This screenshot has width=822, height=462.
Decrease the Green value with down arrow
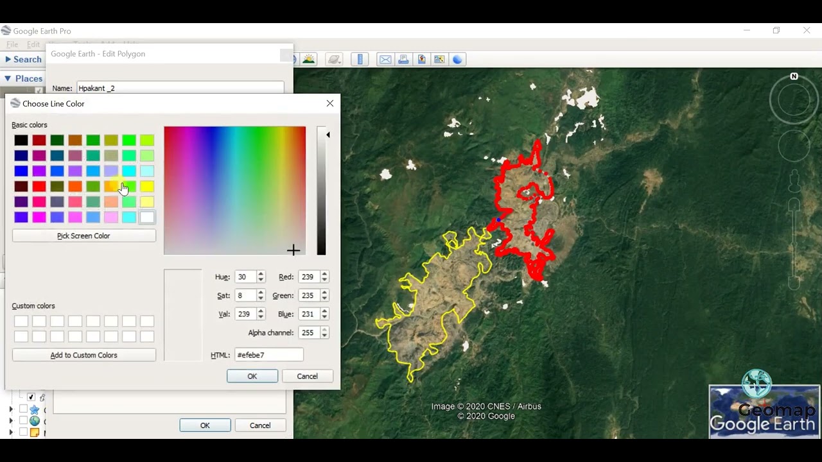(324, 298)
